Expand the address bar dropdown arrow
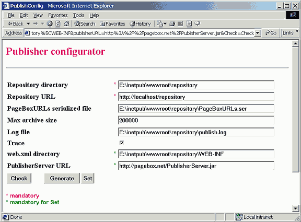This screenshot has height=222, width=301. click(x=258, y=33)
